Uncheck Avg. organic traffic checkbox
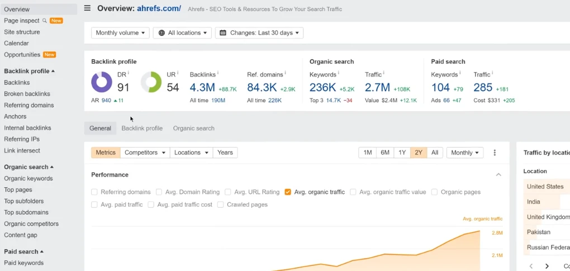This screenshot has height=271, width=570. (x=288, y=192)
